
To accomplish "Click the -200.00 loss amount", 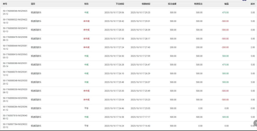I will tap(225, 47).
